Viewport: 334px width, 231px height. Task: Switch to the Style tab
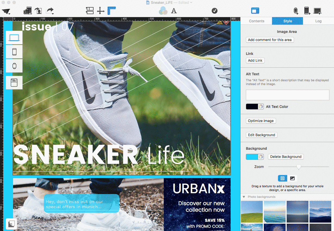point(287,21)
